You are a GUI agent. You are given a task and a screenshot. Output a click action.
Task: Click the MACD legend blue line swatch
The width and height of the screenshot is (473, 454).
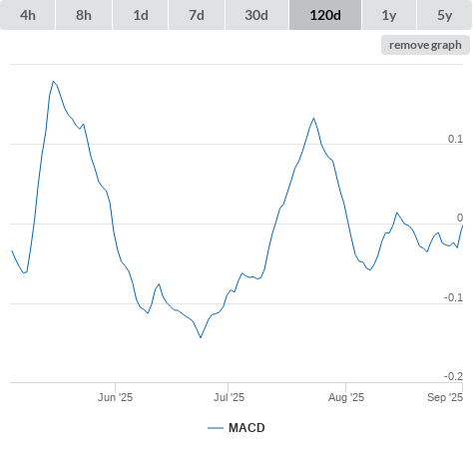(216, 428)
